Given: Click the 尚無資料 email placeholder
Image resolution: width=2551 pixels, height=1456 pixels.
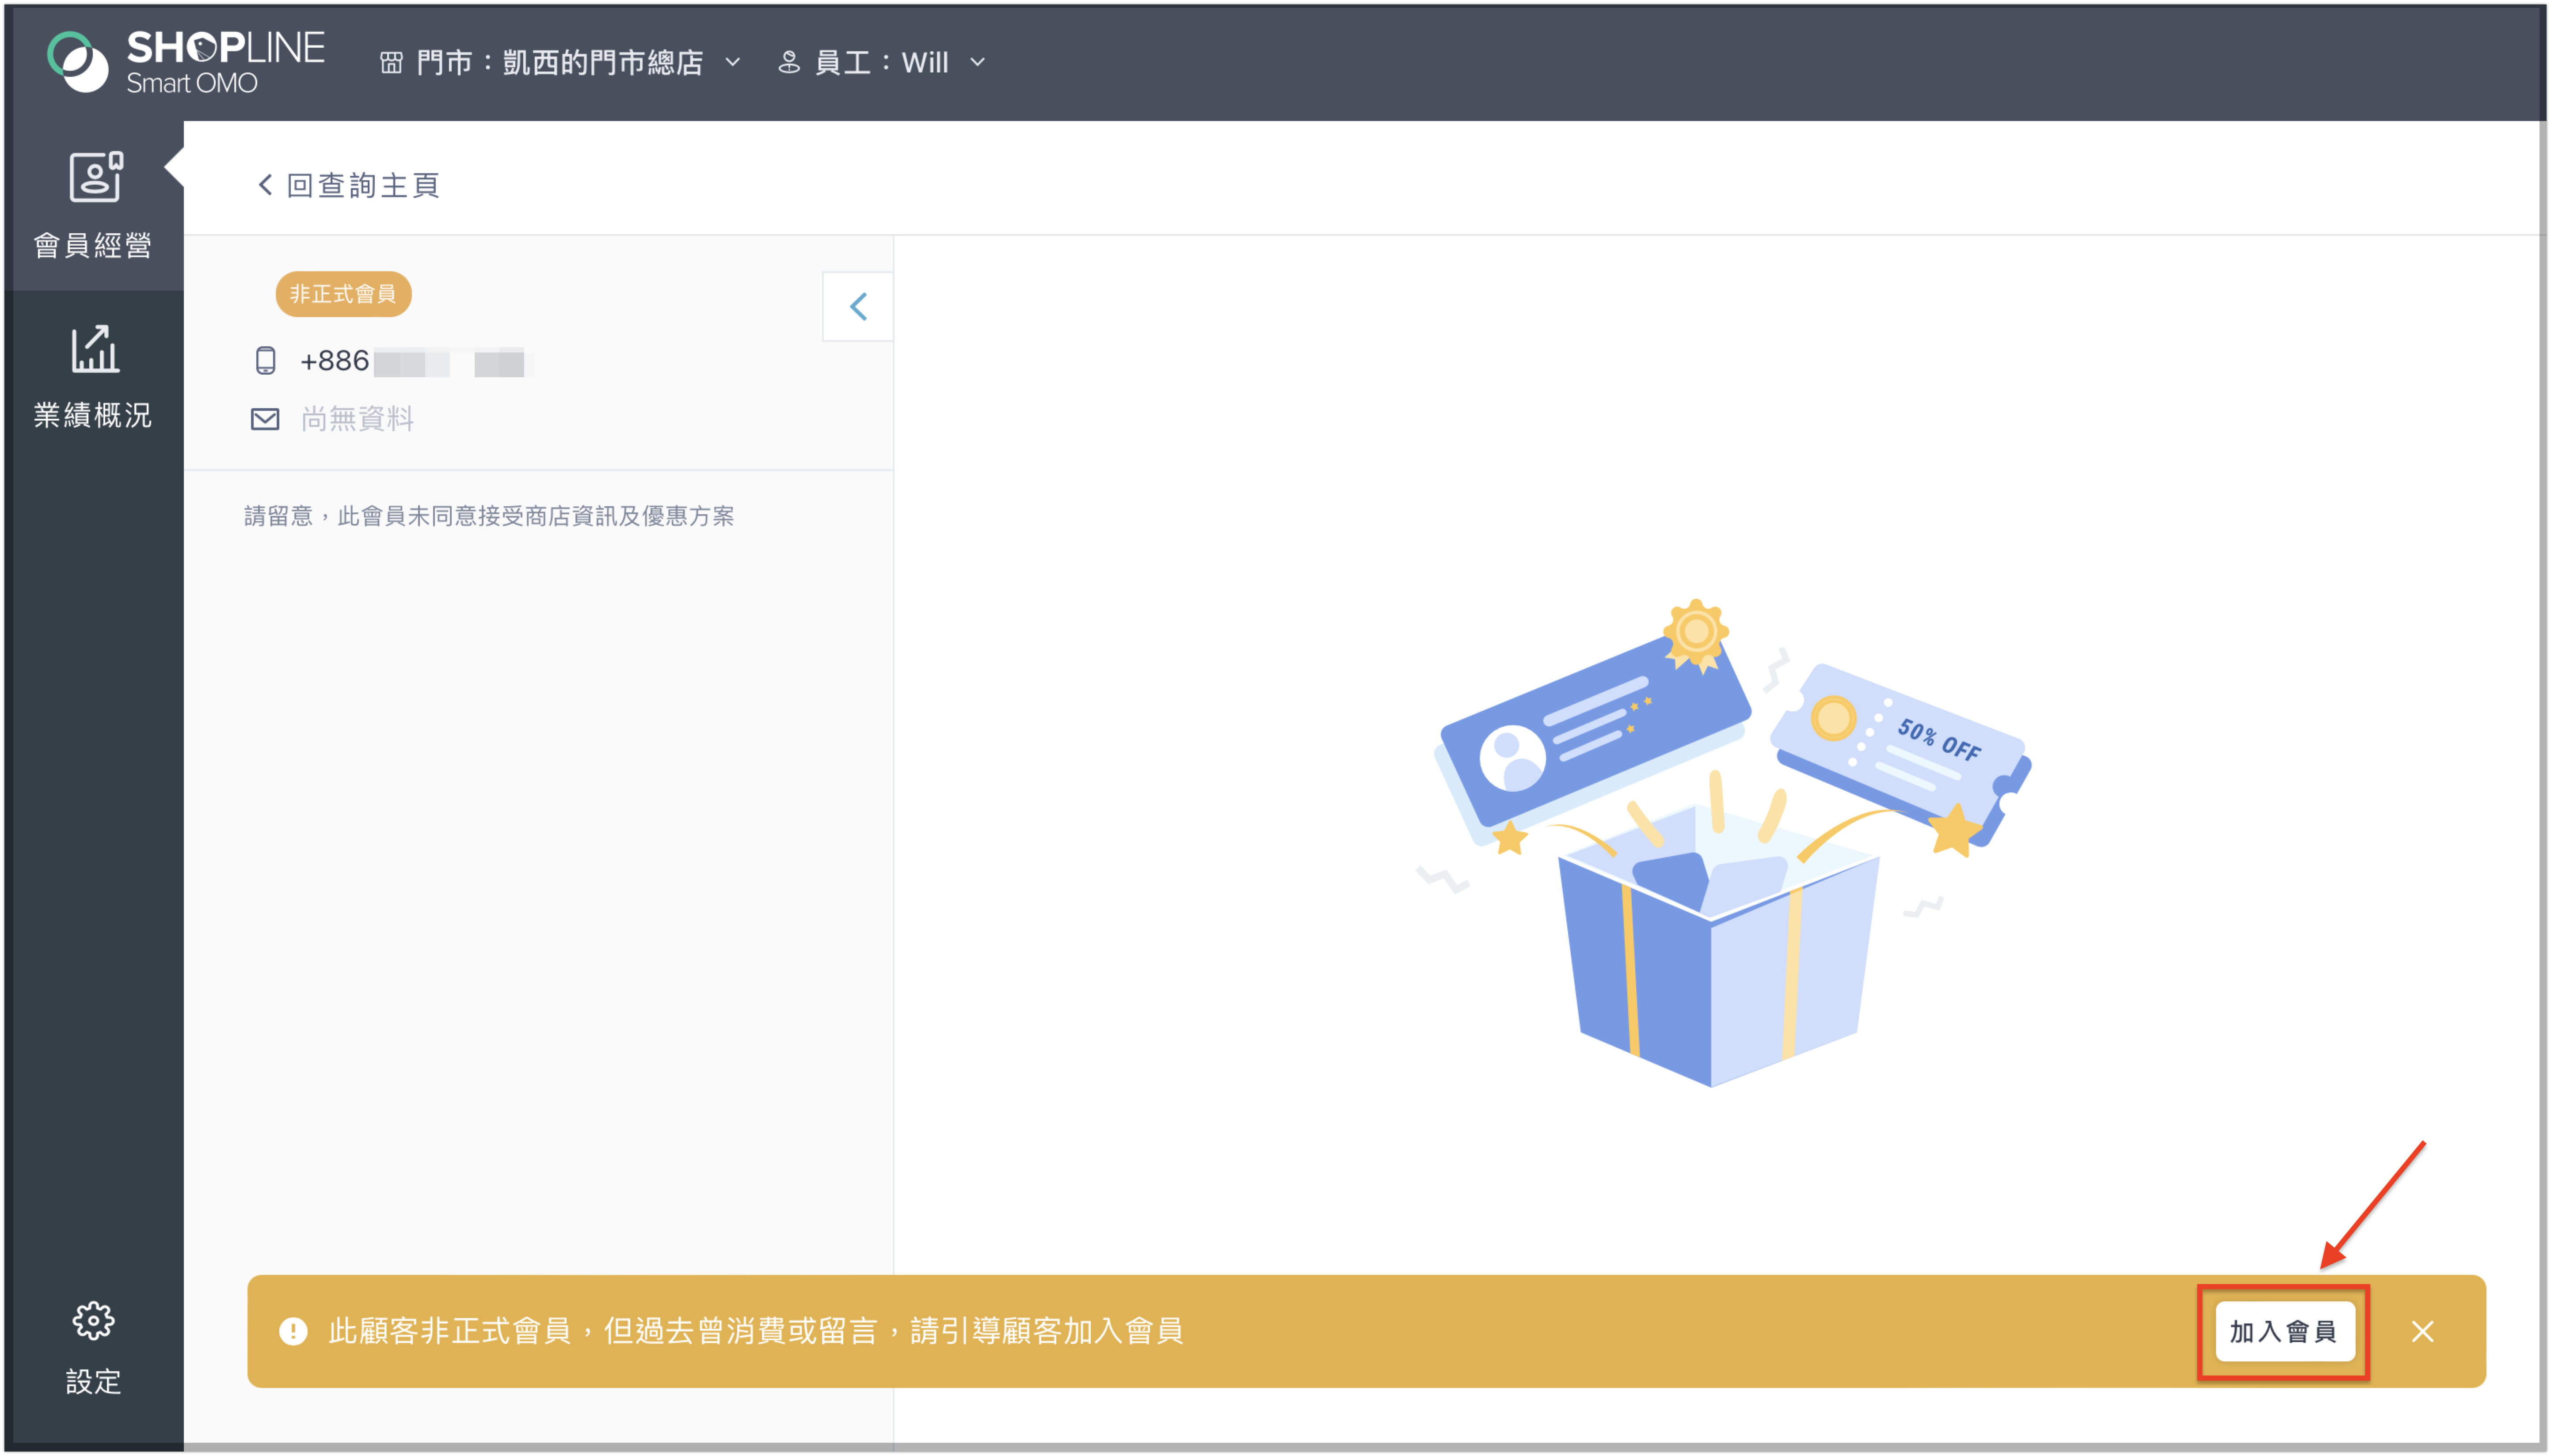Looking at the screenshot, I should click(357, 419).
